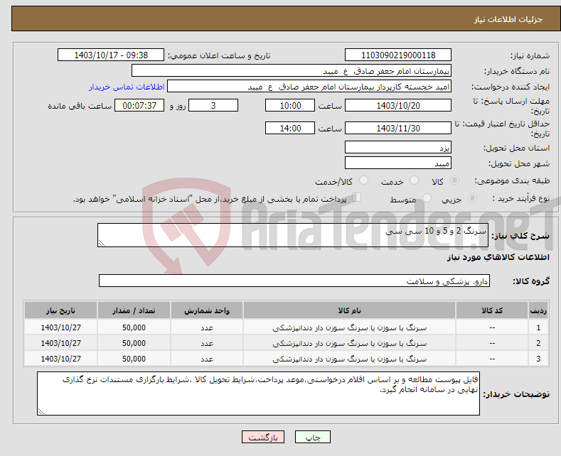Viewport: 561px width, 456px height.
Task: Click the unit عدد in row 2
Action: (207, 344)
